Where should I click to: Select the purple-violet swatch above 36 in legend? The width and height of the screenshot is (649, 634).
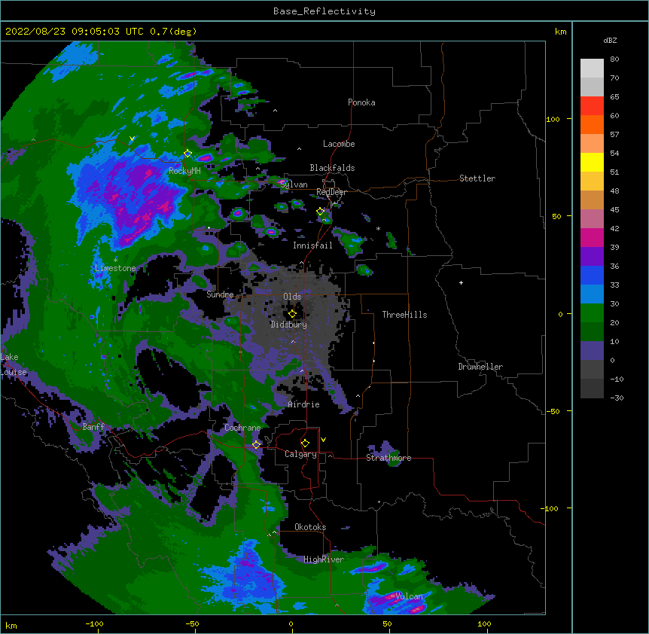(x=592, y=257)
